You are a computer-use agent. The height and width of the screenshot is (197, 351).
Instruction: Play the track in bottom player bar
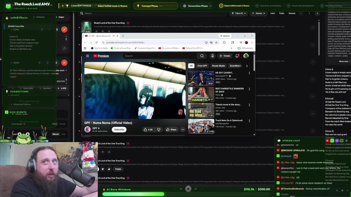[188, 189]
